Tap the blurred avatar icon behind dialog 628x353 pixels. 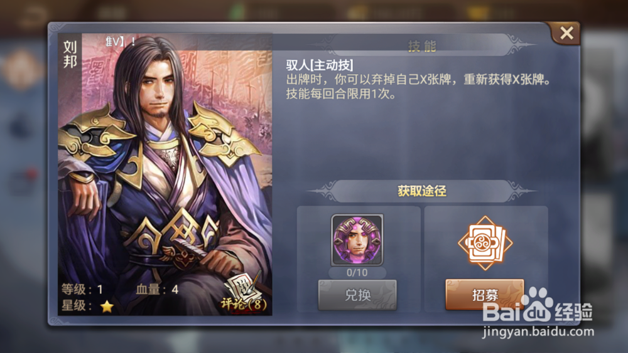22,68
